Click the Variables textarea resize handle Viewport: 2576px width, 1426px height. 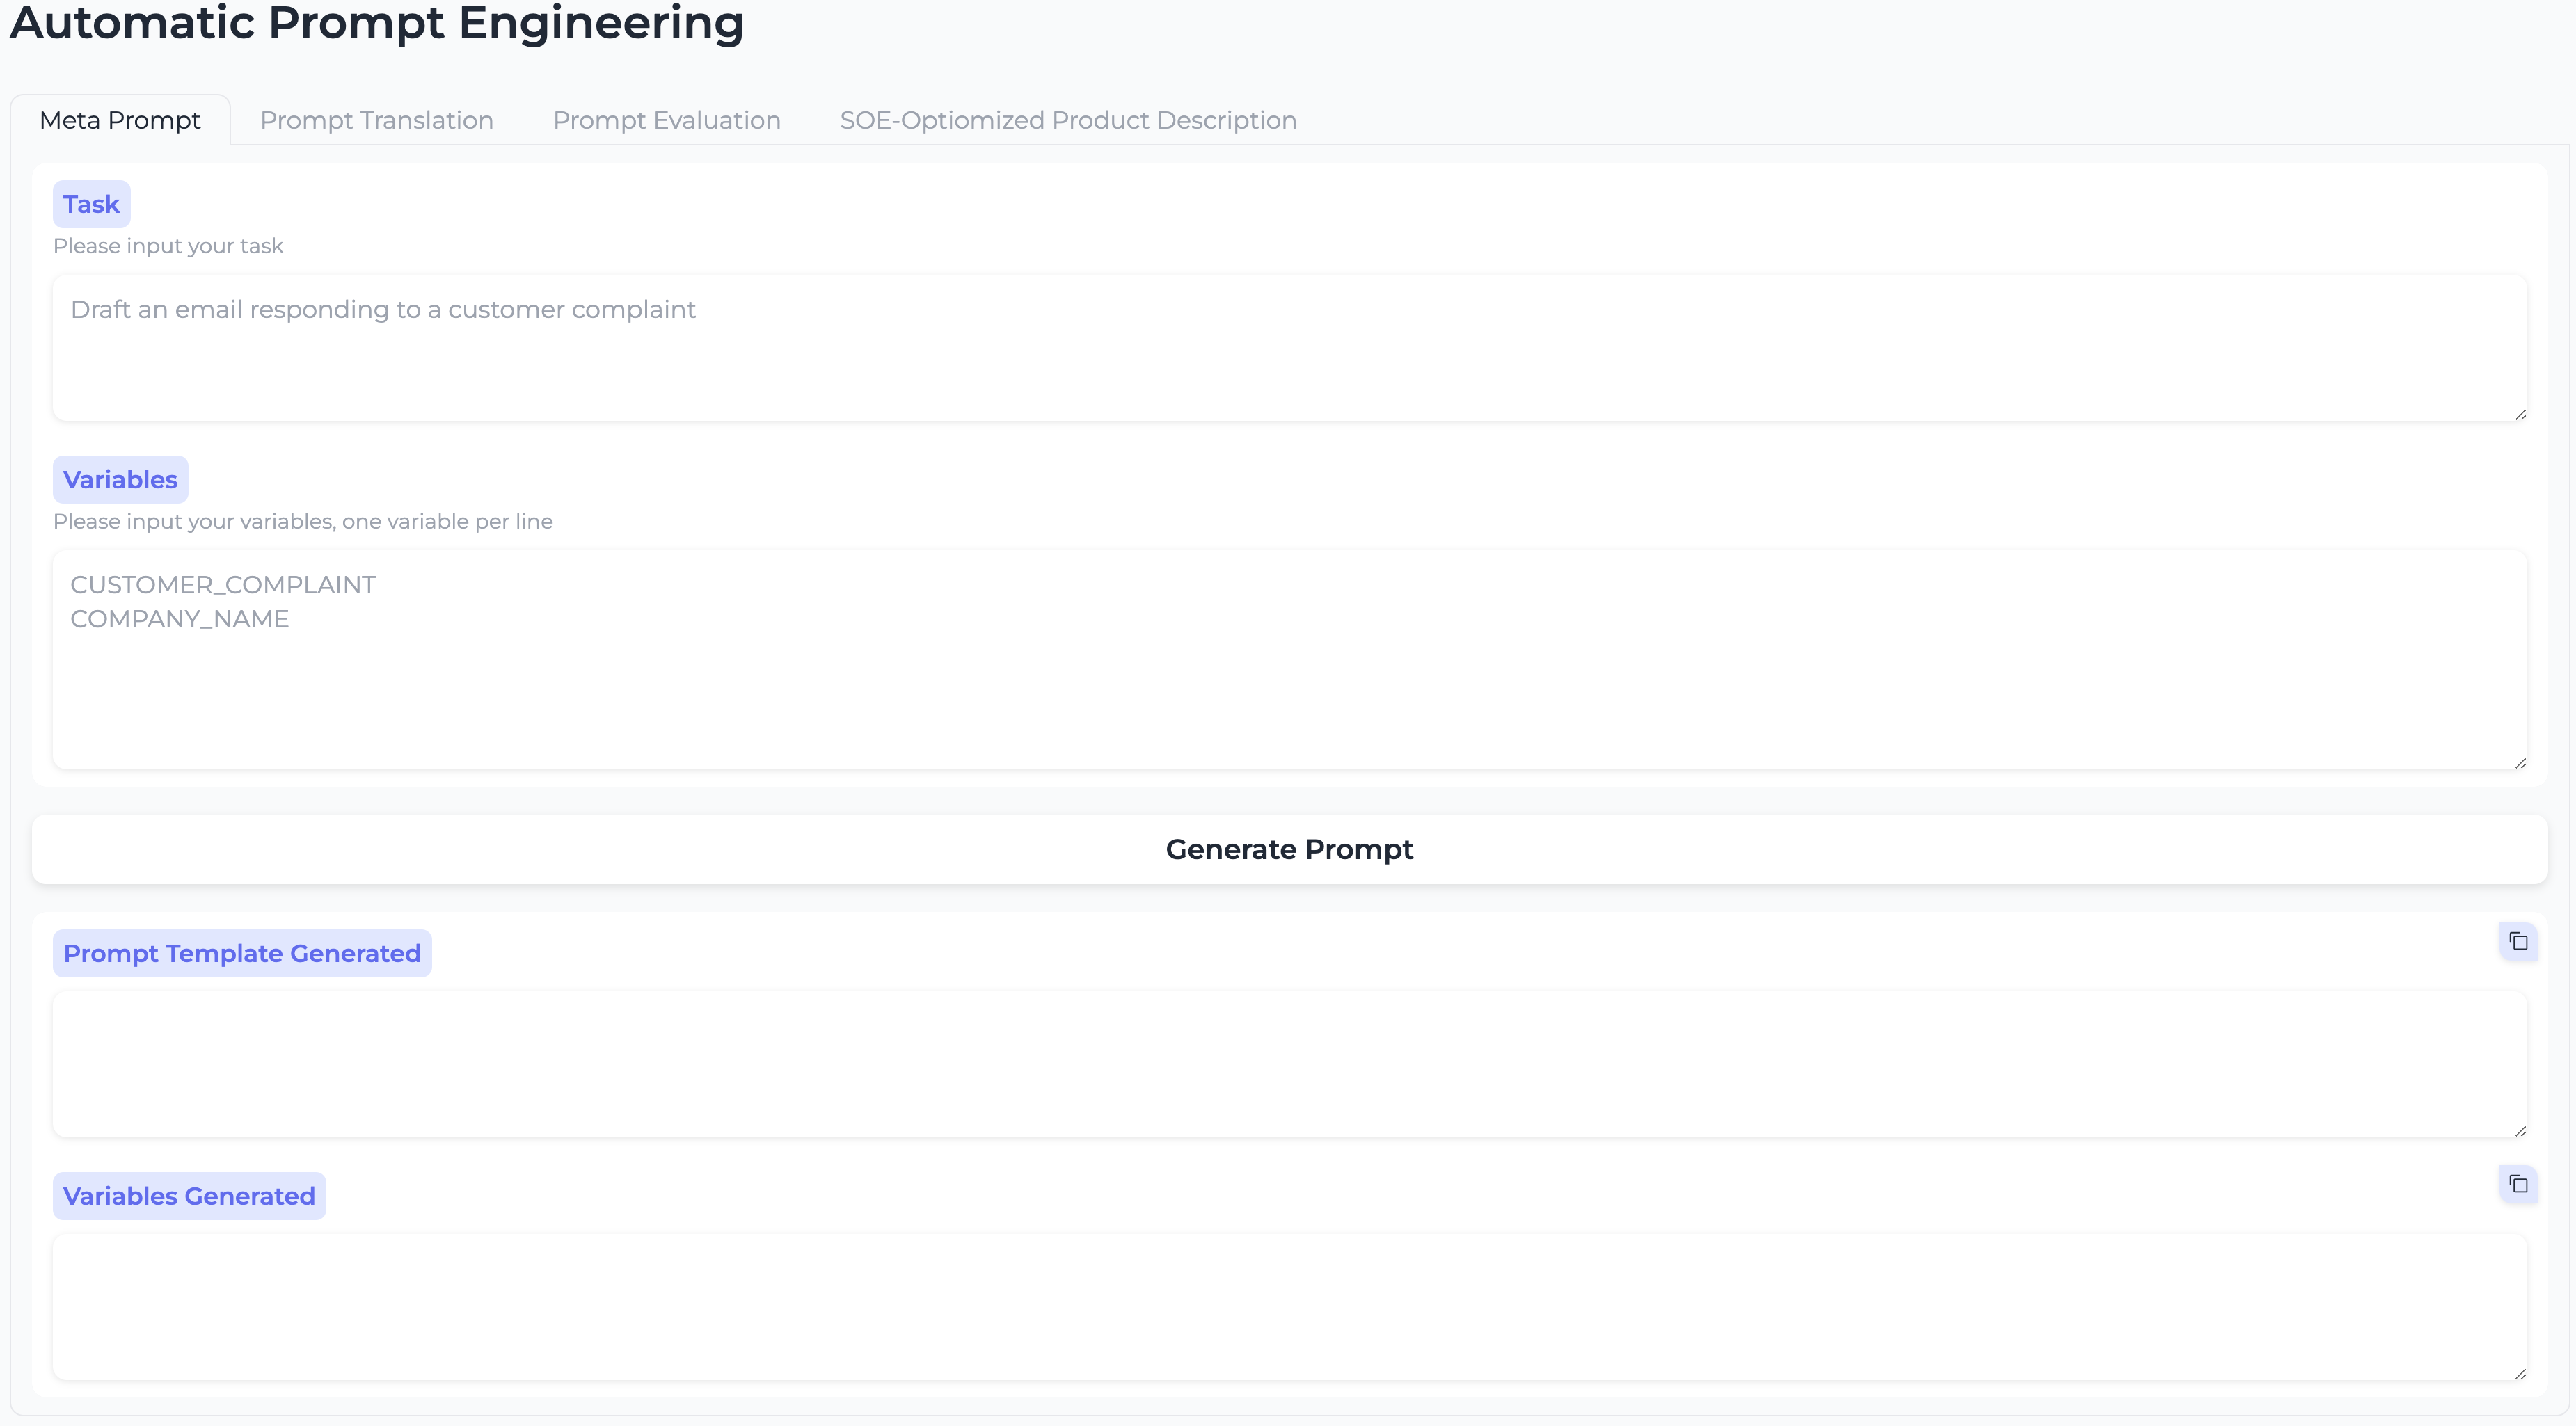pyautogui.click(x=2520, y=762)
